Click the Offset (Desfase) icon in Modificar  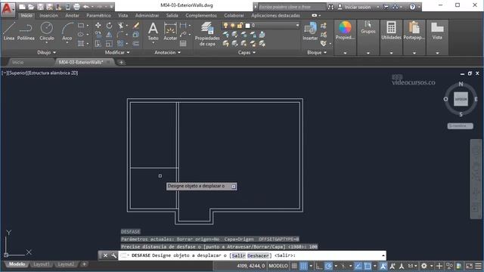136,44
